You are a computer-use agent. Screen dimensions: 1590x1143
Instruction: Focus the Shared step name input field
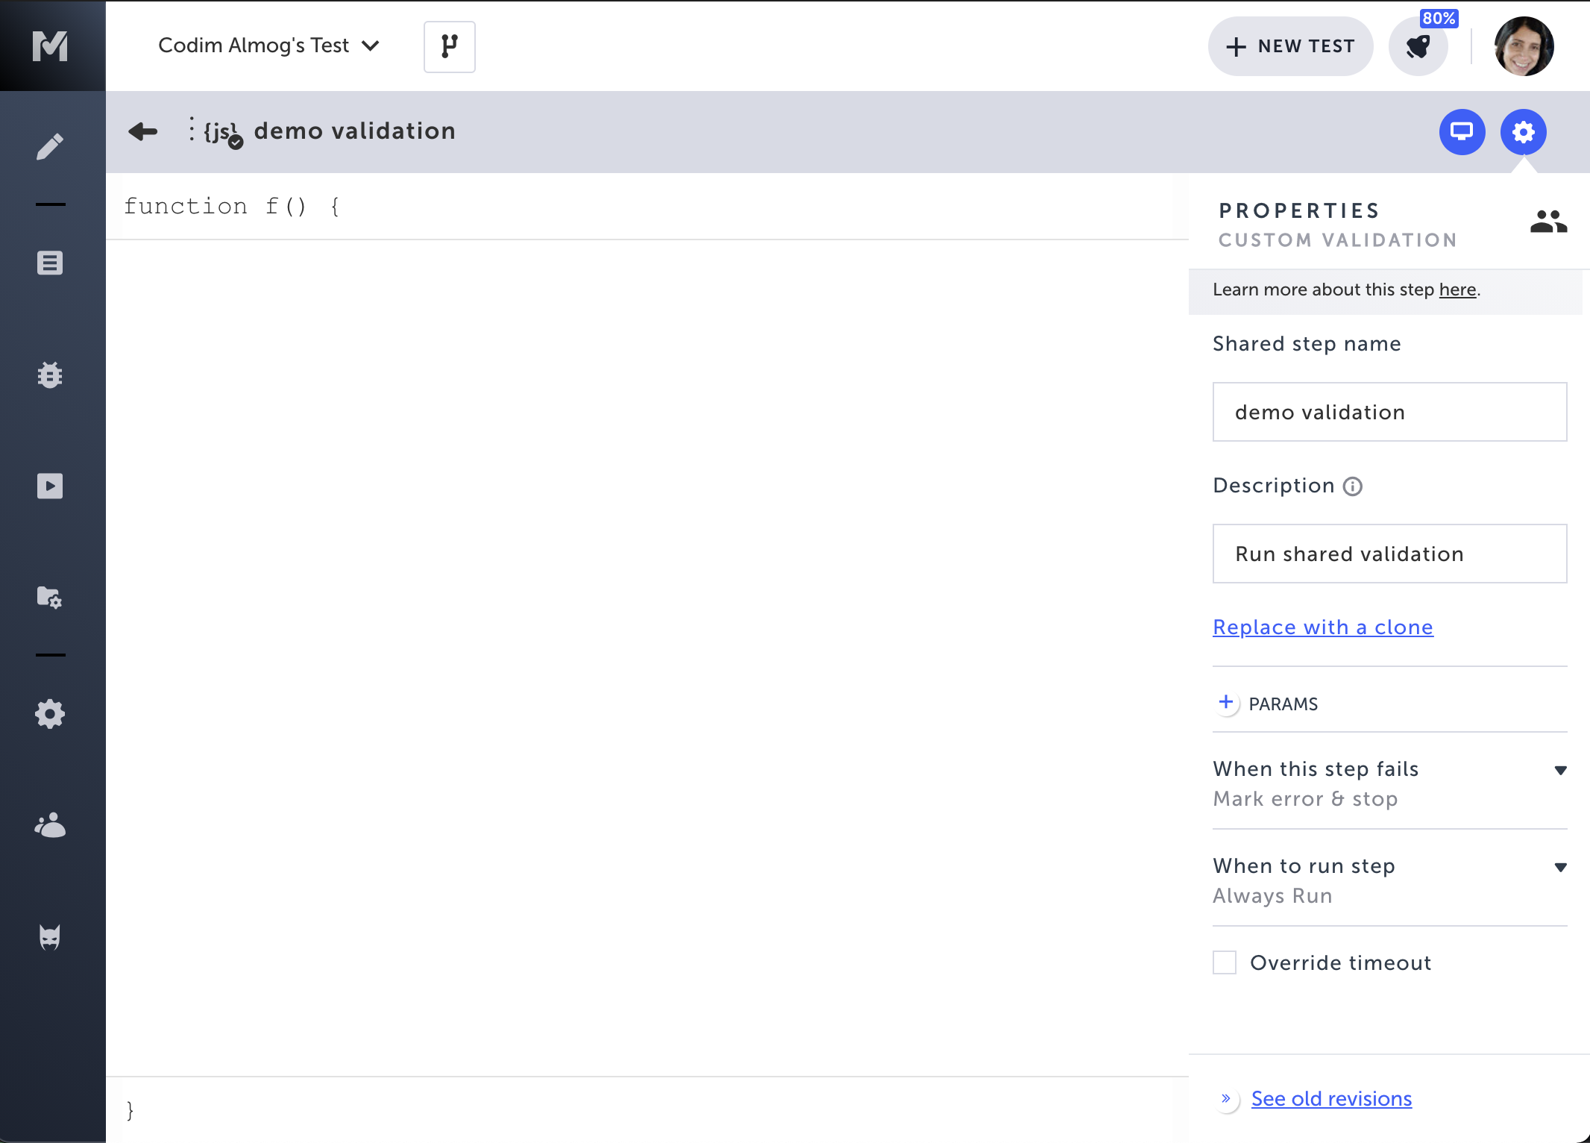(1389, 412)
